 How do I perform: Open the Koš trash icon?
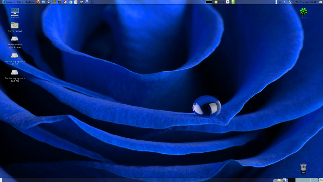(303, 167)
